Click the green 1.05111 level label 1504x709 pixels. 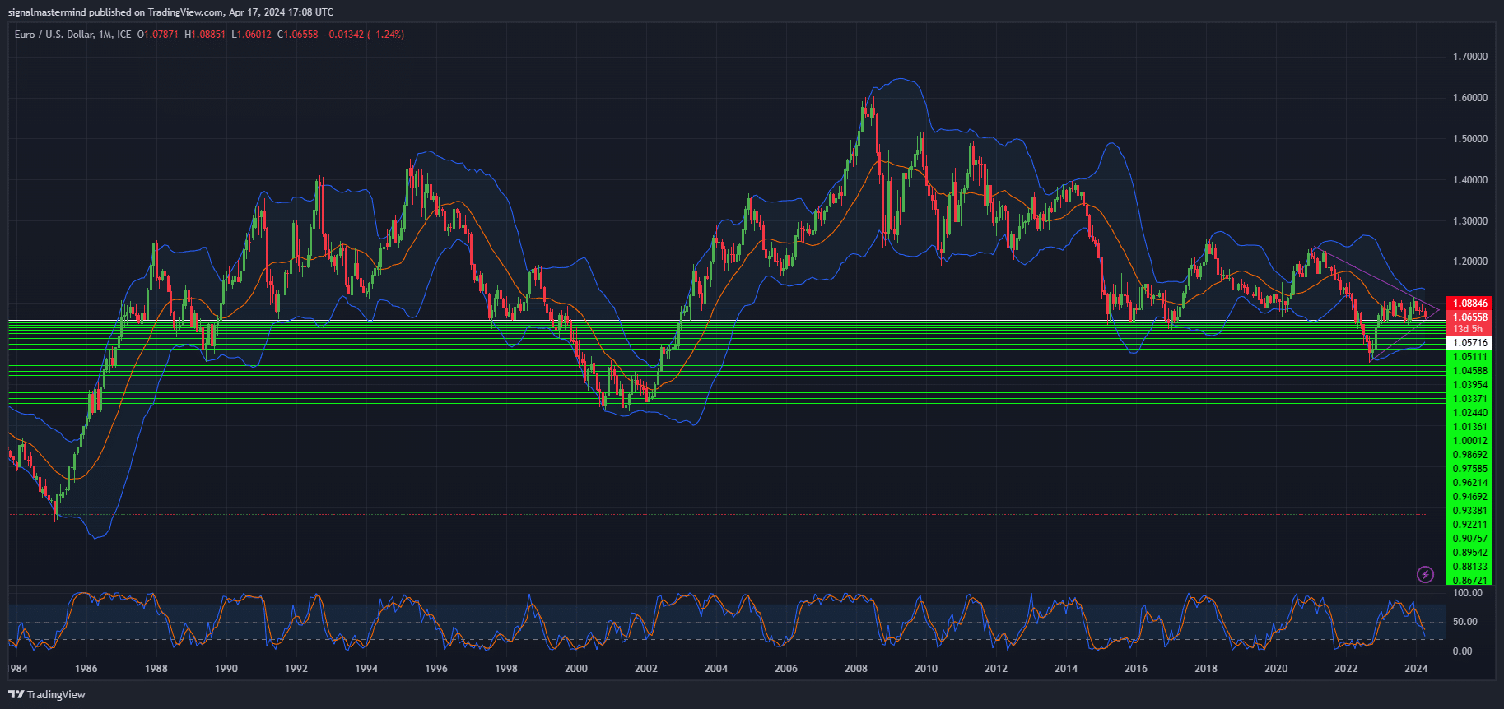[x=1470, y=357]
